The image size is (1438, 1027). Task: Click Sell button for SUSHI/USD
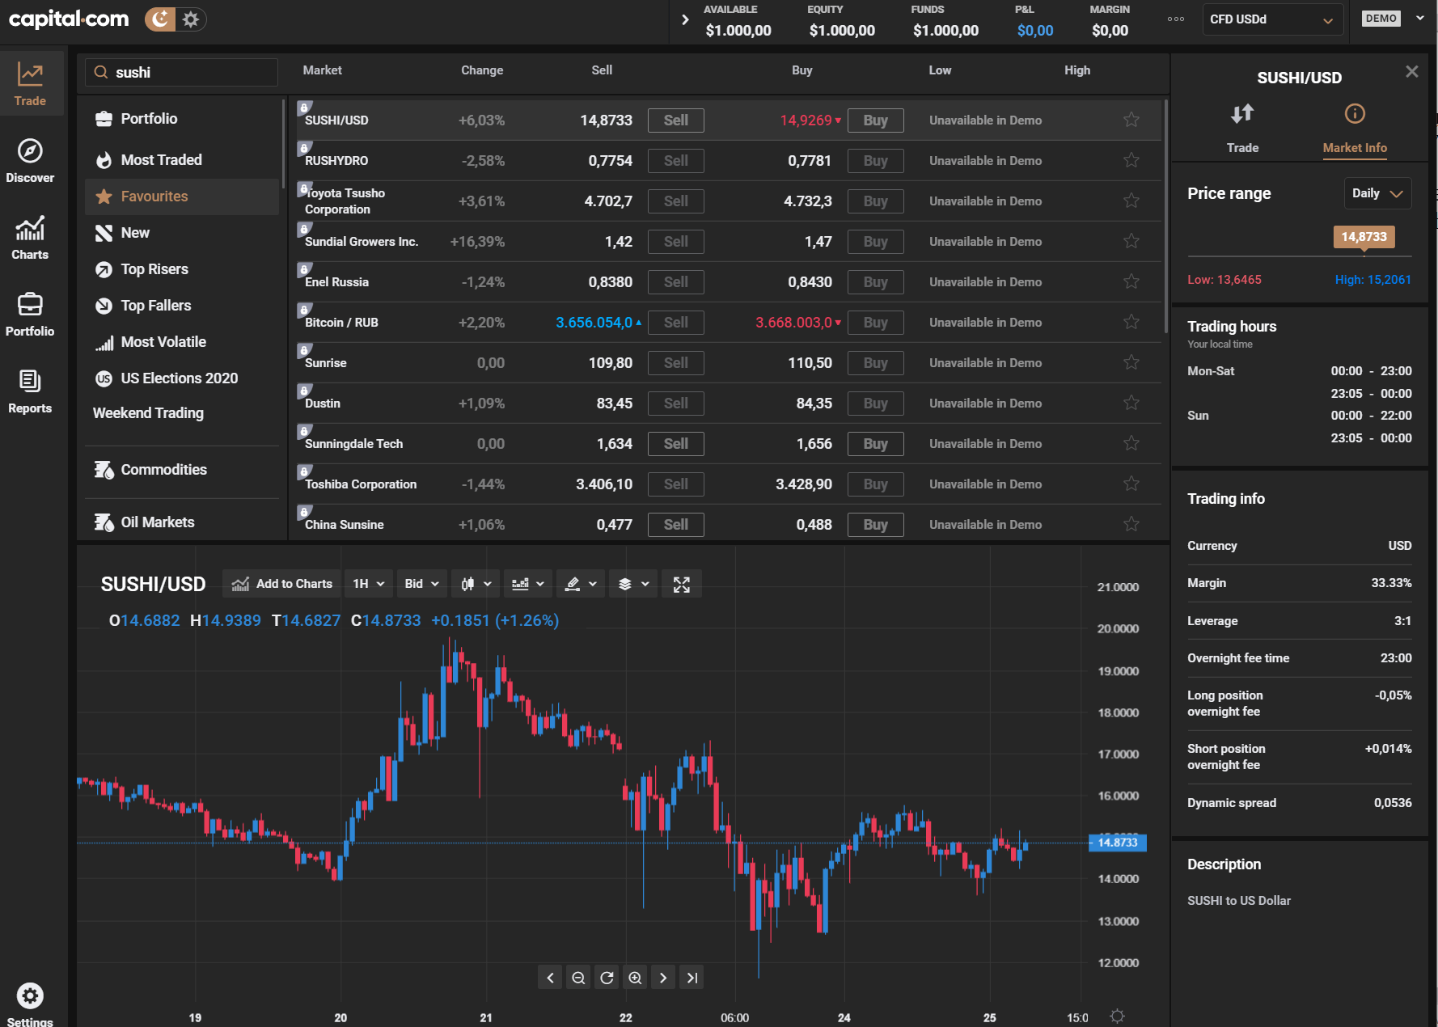click(676, 120)
